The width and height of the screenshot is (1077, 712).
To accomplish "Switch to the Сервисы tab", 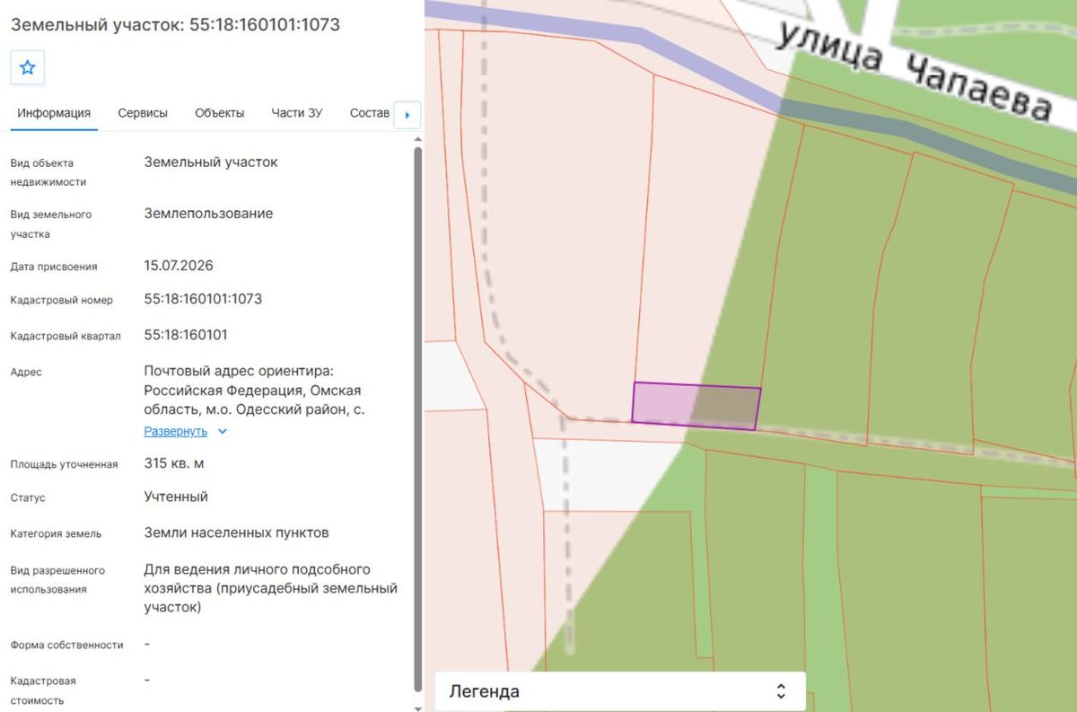I will point(143,113).
